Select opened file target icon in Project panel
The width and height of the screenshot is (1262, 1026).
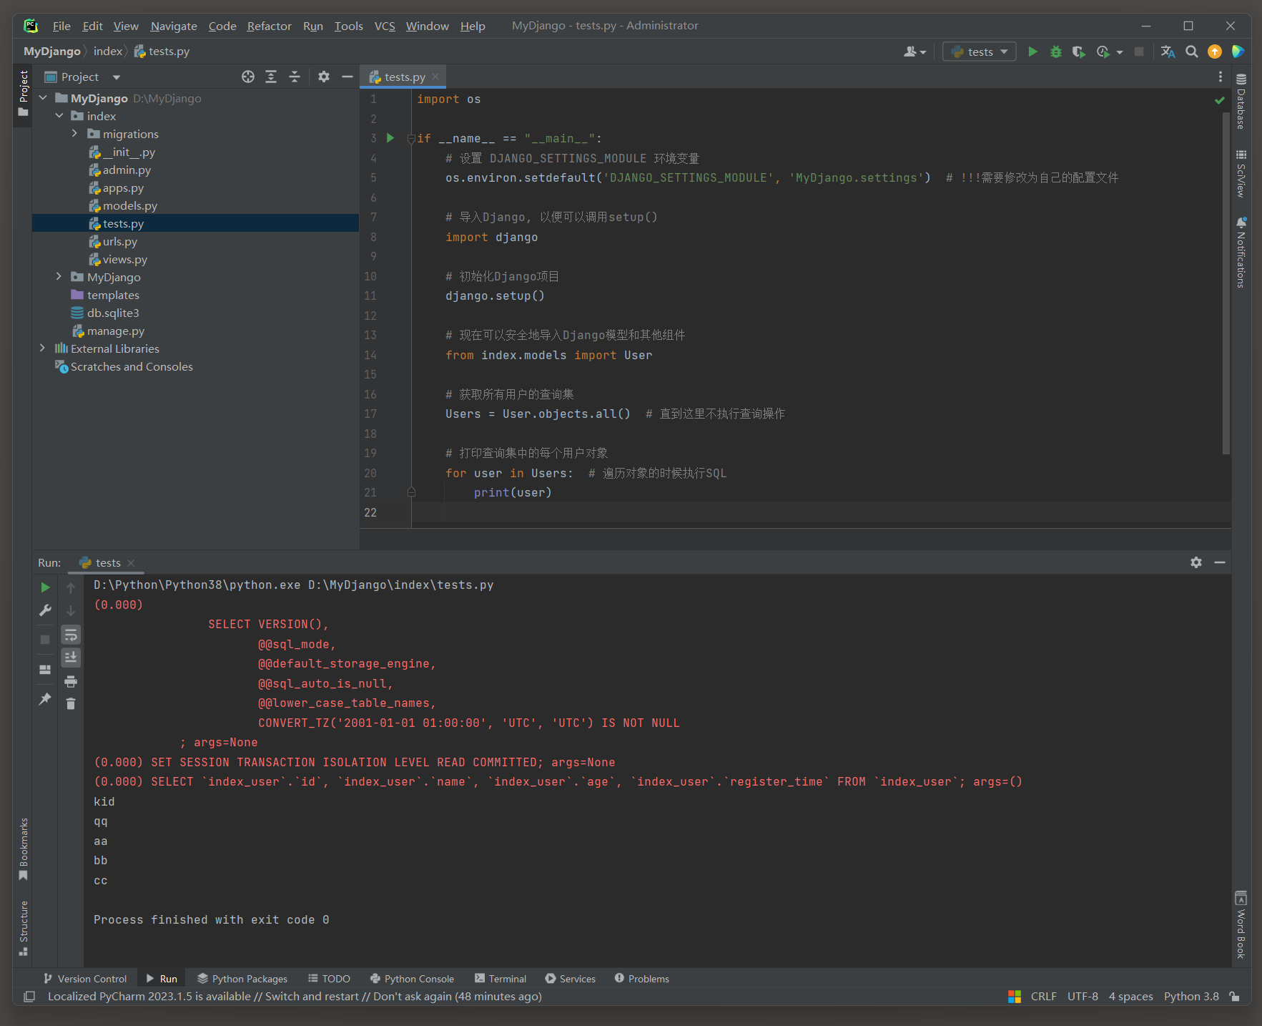248,77
